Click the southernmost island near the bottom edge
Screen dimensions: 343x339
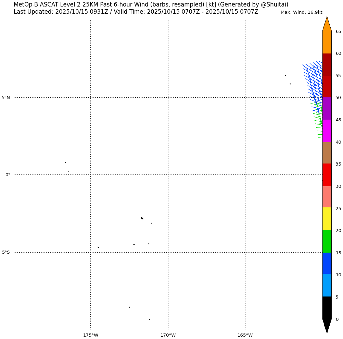pos(150,319)
